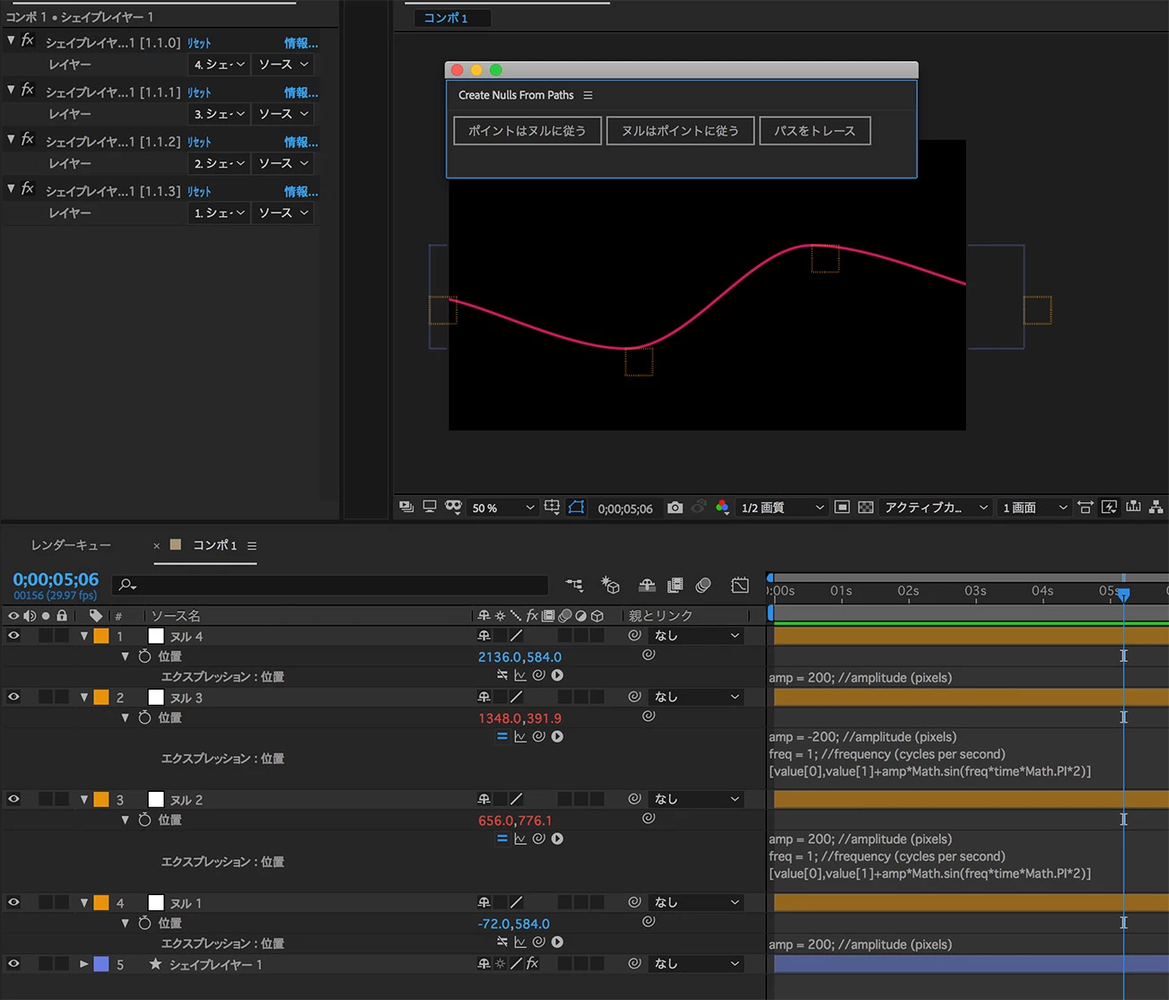Open ソース dropdown for effect [1.1.2]
This screenshot has width=1169, height=1000.
[284, 163]
